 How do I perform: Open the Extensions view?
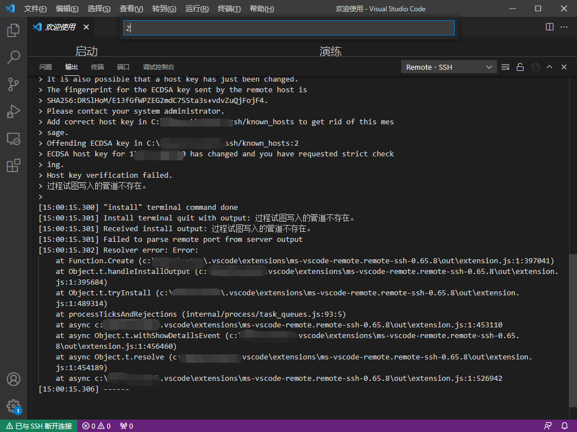pos(14,166)
